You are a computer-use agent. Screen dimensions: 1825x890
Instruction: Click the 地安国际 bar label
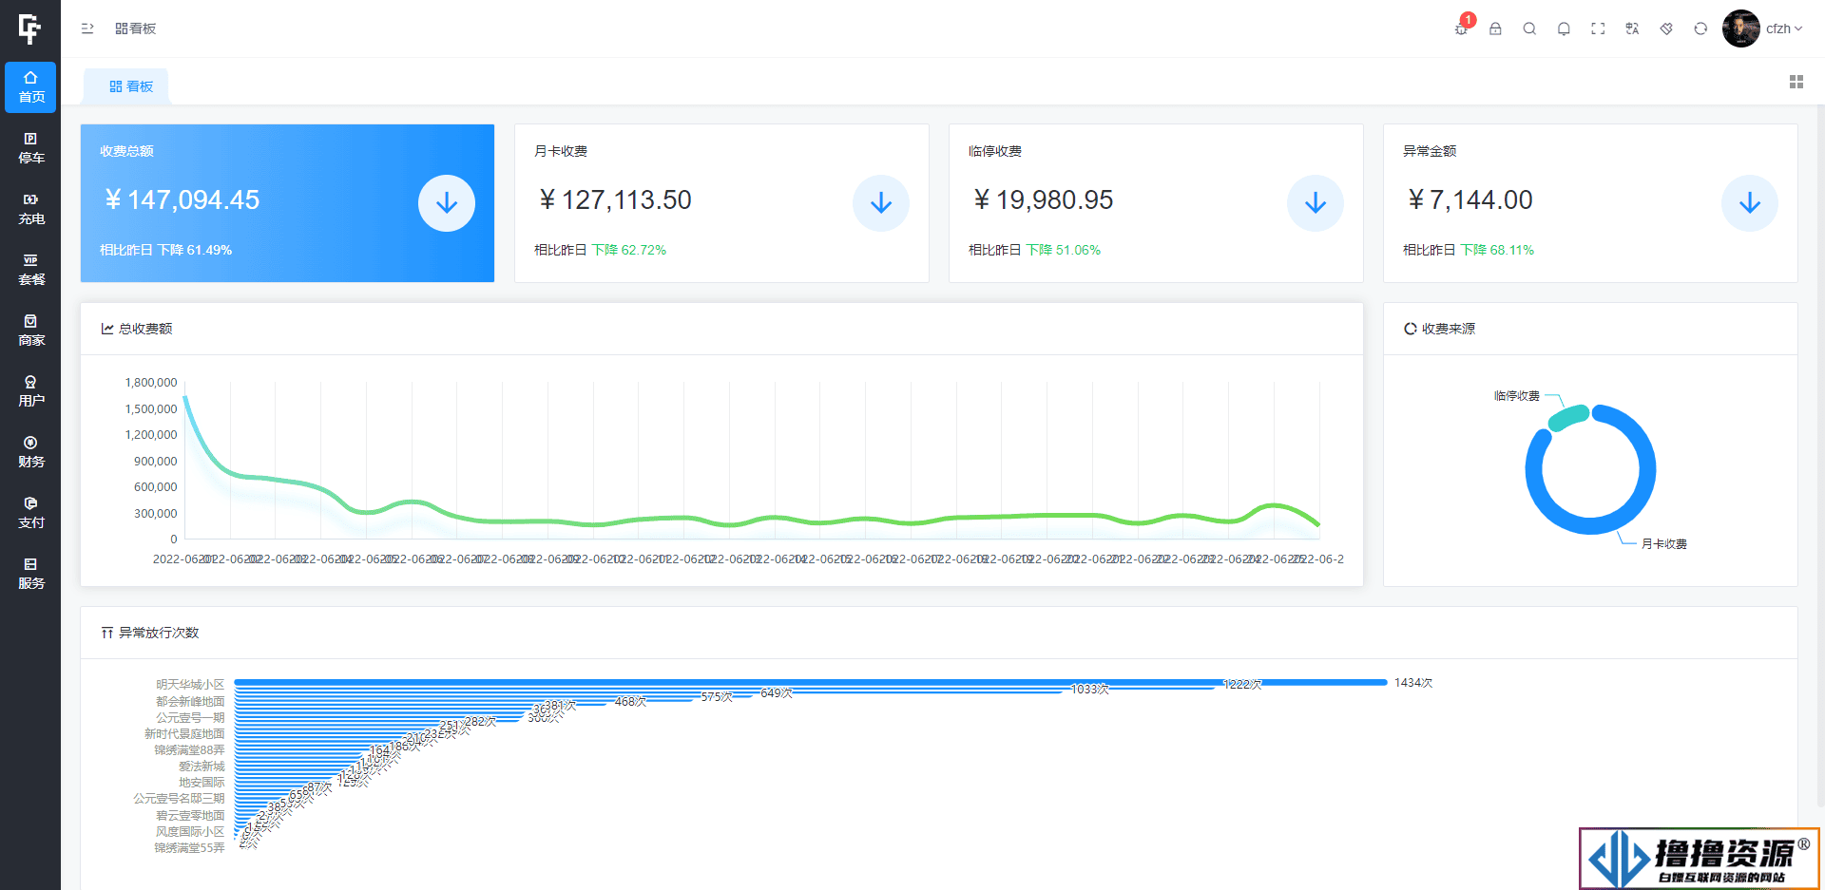pos(202,783)
